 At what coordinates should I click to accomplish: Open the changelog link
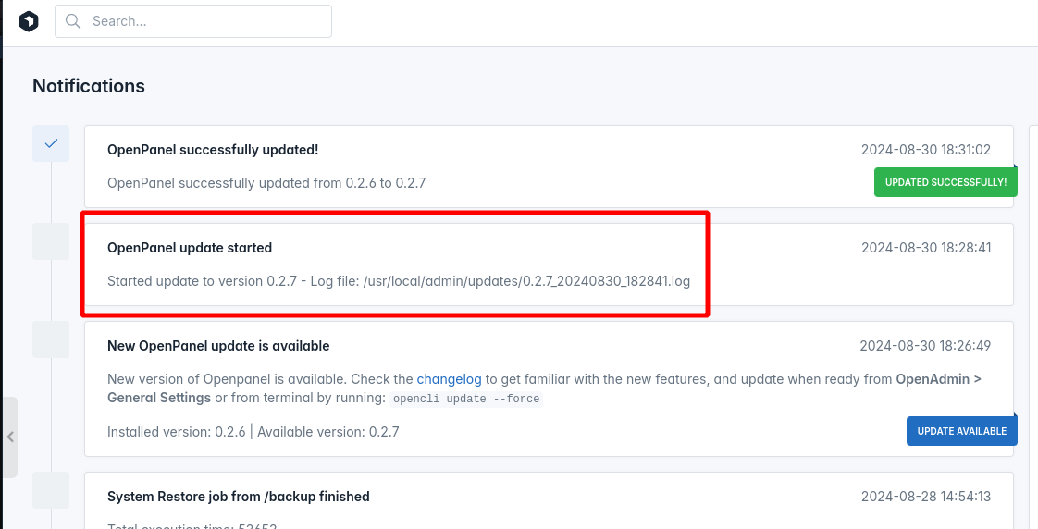pos(449,379)
